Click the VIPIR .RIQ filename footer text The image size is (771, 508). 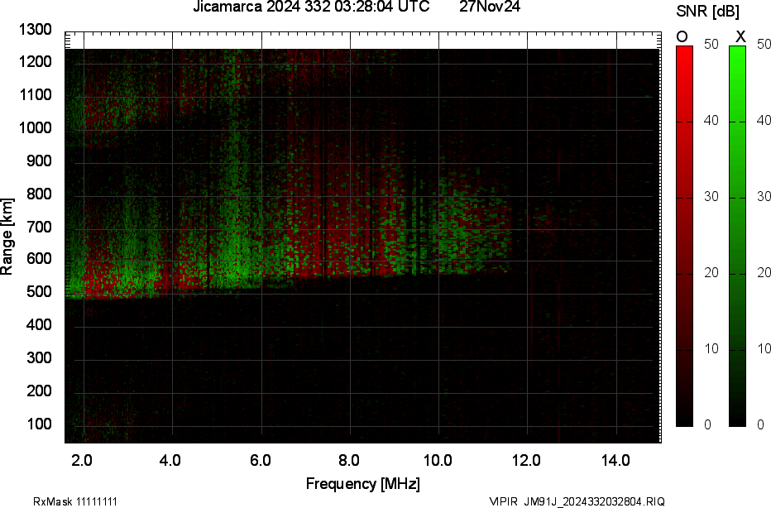point(576,501)
